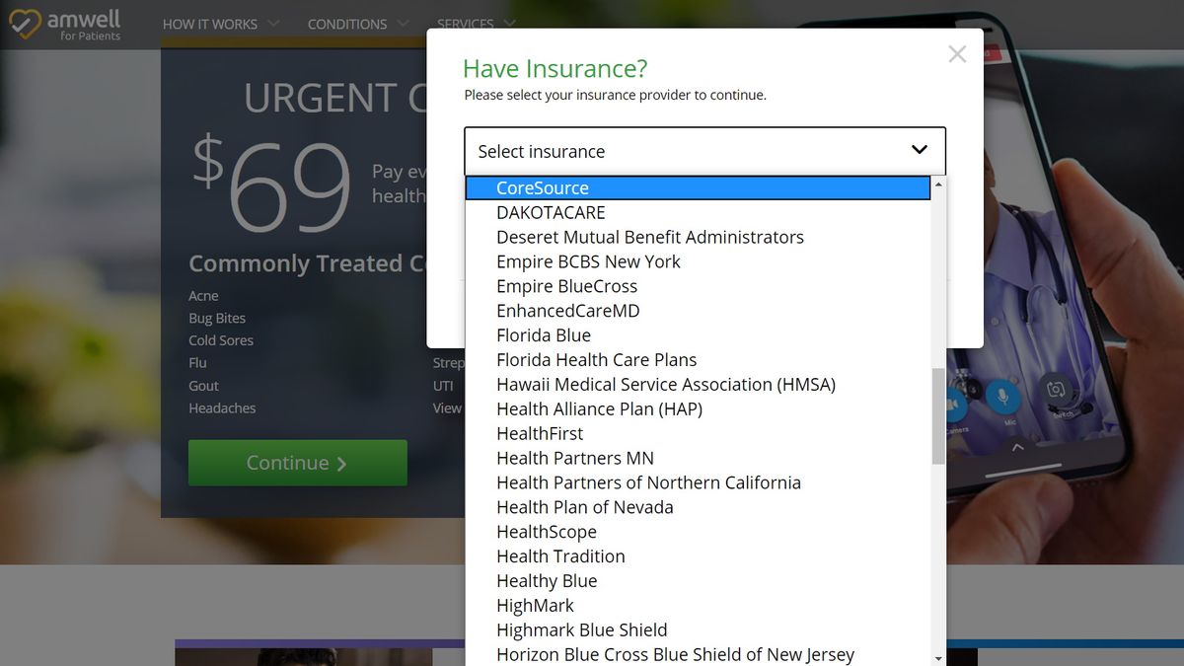Collapse the phone video controls via up chevron
This screenshot has width=1184, height=666.
[x=1015, y=447]
